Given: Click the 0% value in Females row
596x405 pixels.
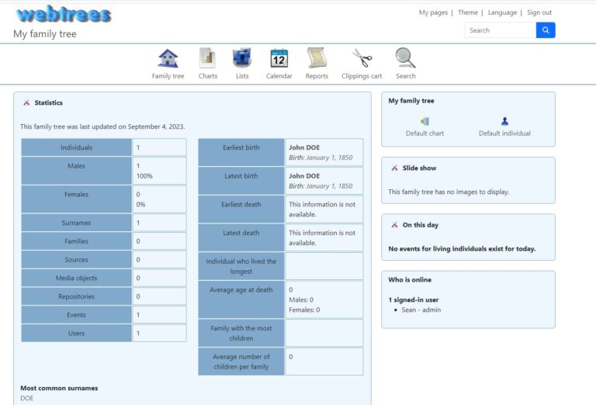Looking at the screenshot, I should [140, 205].
